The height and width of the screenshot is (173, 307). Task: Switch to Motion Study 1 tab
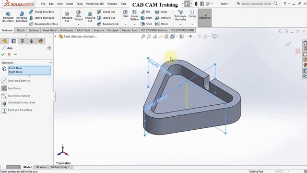point(60,167)
